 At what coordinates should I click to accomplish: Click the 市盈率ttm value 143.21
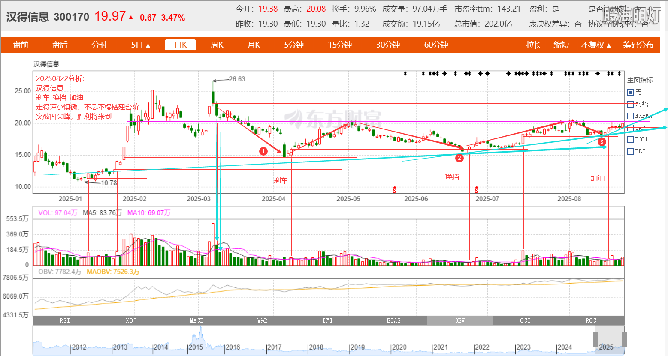click(509, 9)
